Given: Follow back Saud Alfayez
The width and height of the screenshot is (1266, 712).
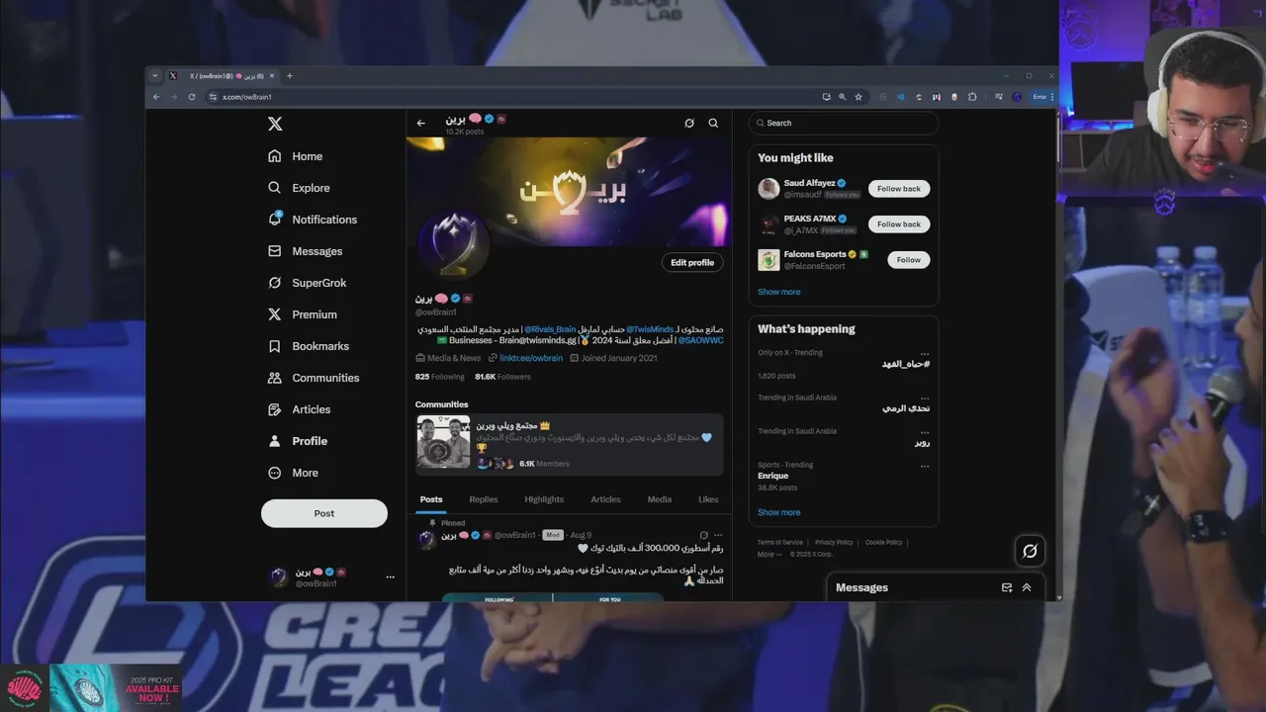Looking at the screenshot, I should [899, 189].
